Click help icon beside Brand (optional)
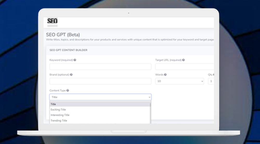The width and height of the screenshot is (260, 144). pyautogui.click(x=71, y=74)
